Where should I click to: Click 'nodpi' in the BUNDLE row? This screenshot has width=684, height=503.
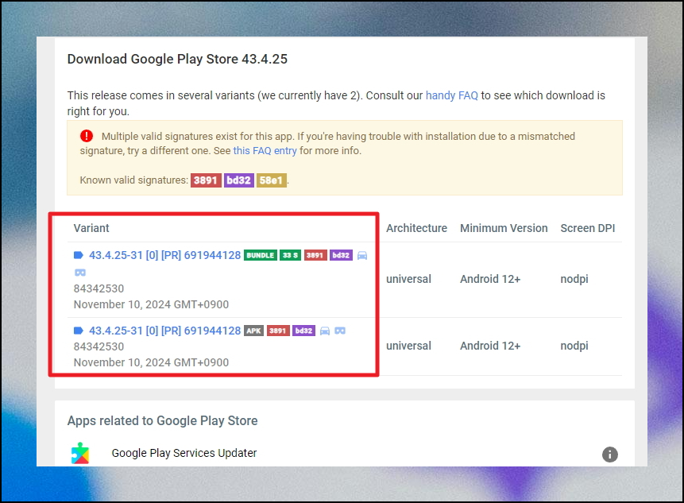(x=574, y=279)
